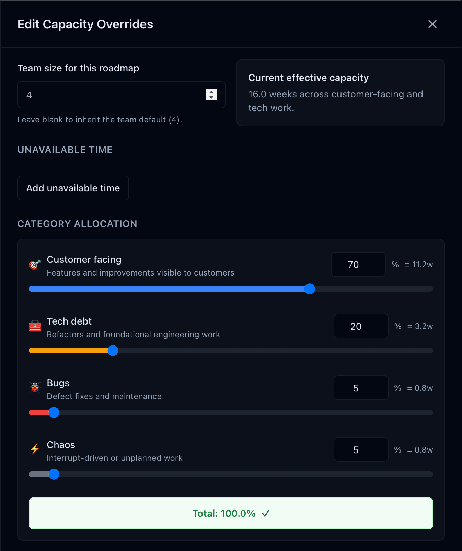Click the down arrow on team size stepper
Screen dimensions: 462x551
pos(211,97)
